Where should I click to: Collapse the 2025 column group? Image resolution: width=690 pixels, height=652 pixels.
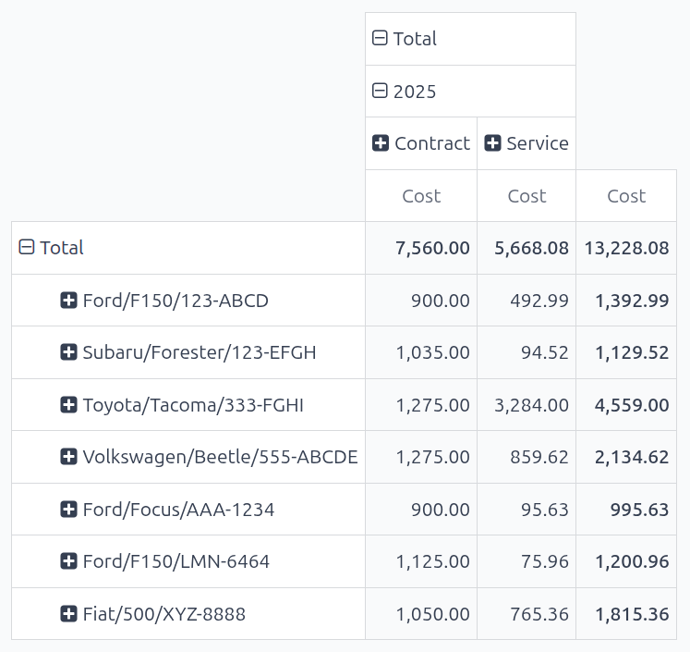(380, 91)
